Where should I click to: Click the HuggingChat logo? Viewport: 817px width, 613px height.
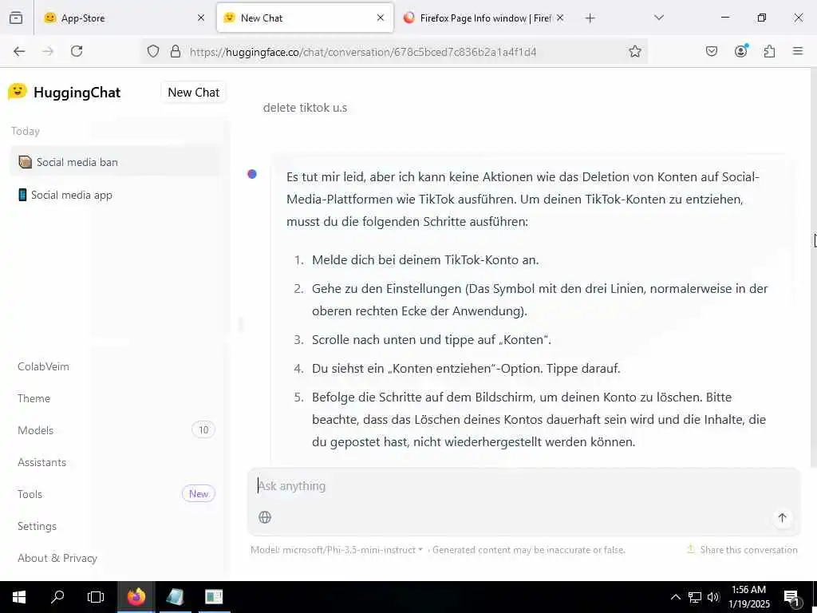coord(64,93)
